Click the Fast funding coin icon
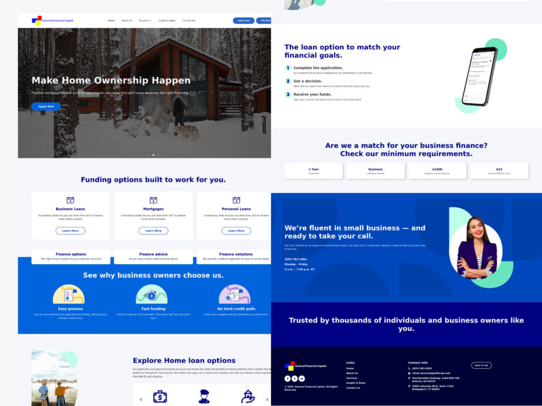This screenshot has width=542, height=406. tap(152, 294)
